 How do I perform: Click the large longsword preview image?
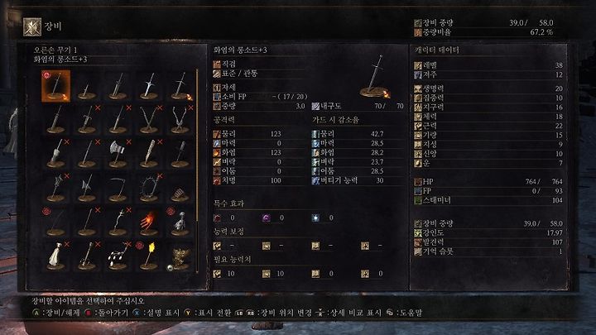pyautogui.click(x=375, y=76)
